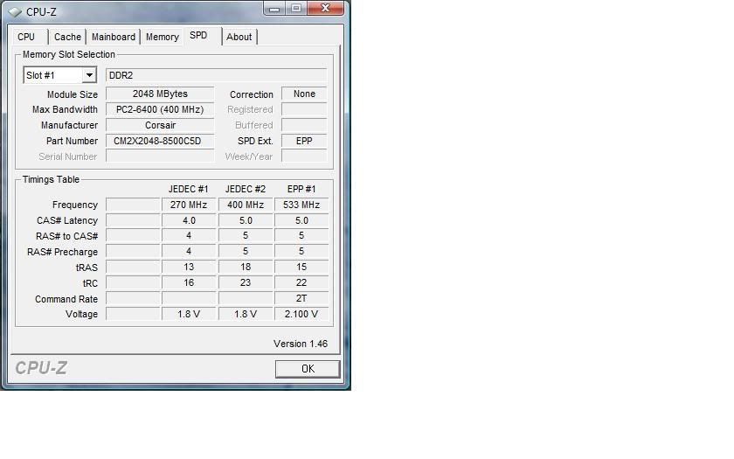Select part number CM2X2048-8500C5D
This screenshot has height=459, width=734.
[x=160, y=141]
